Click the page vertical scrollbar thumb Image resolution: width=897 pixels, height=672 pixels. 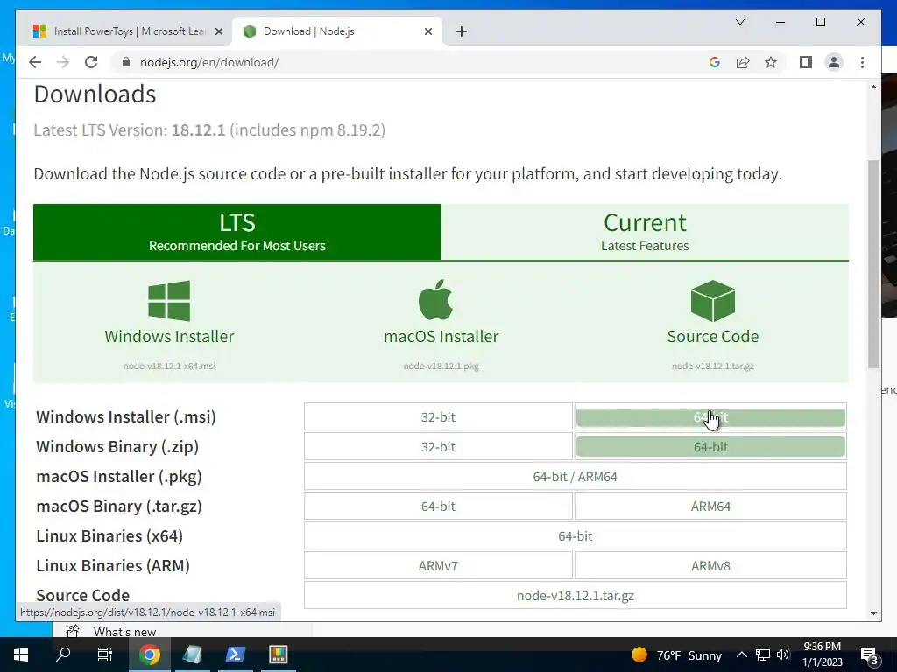pyautogui.click(x=873, y=264)
